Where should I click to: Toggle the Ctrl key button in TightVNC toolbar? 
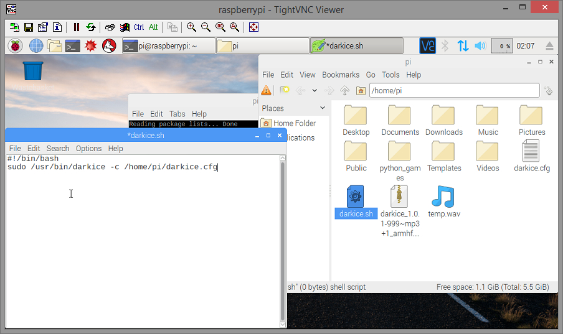(x=139, y=27)
